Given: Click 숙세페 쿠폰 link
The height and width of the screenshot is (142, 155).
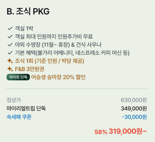Looking at the screenshot, I should click(19, 117).
